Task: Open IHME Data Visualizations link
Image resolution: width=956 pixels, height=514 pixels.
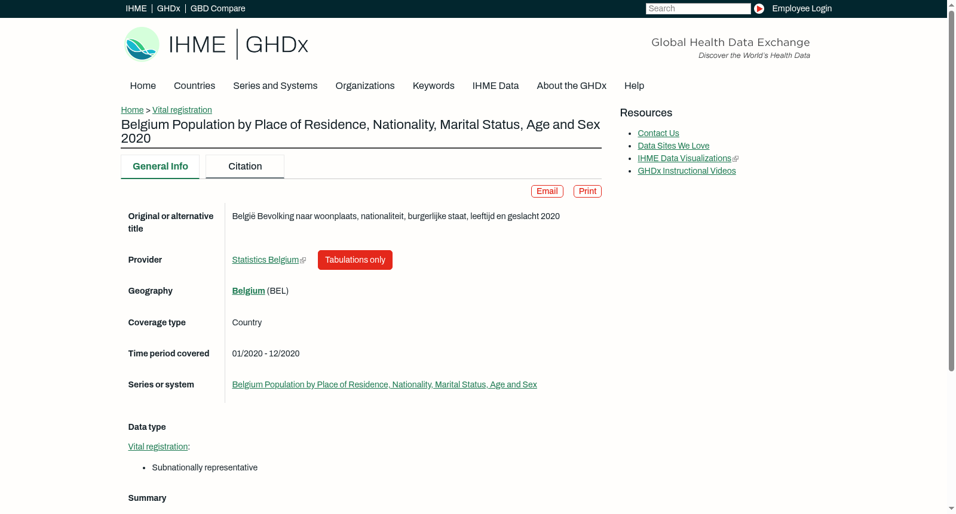Action: (684, 158)
